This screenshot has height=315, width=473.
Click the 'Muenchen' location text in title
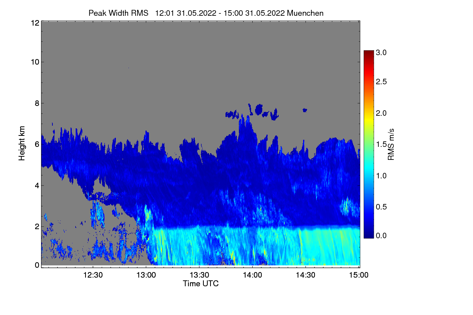click(x=305, y=13)
